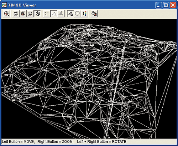Screen dimensions: 178x146
Task: Click the TIN 3D Viewer app icon
Action: click(4, 5)
